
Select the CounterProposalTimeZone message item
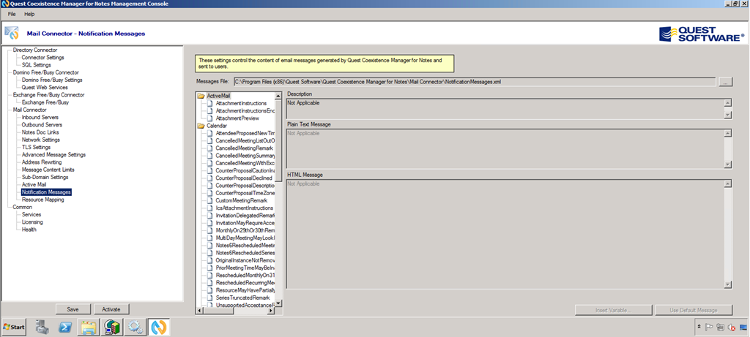(x=245, y=193)
